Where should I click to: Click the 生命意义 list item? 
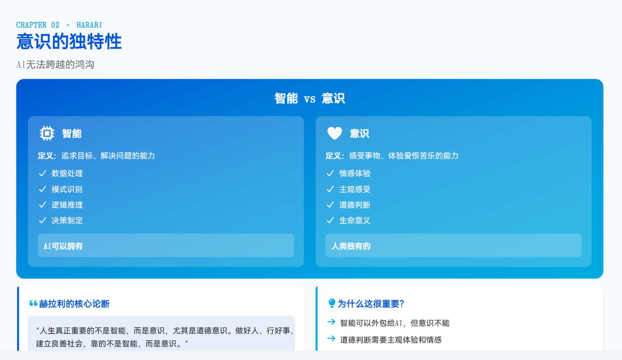pyautogui.click(x=355, y=220)
